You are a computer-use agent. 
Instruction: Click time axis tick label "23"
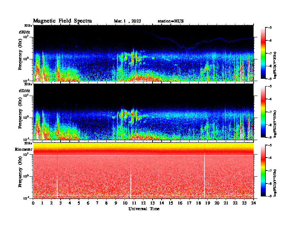[244, 203]
